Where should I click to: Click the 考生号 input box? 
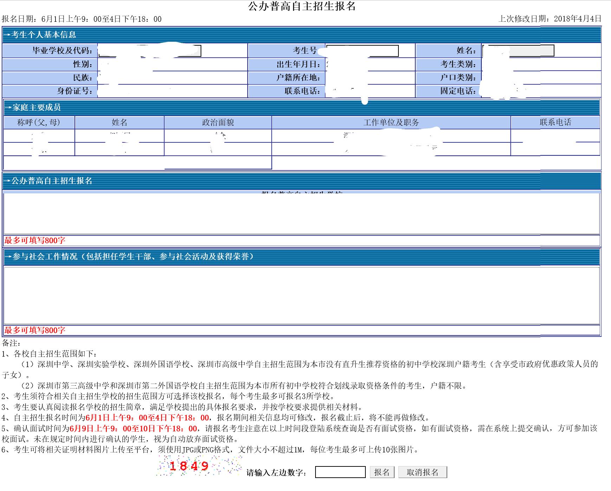coord(362,51)
